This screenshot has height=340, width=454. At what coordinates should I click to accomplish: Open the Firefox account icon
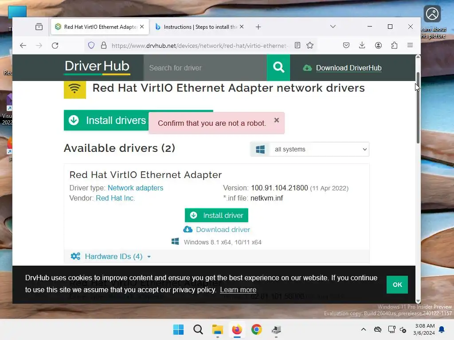click(x=378, y=45)
